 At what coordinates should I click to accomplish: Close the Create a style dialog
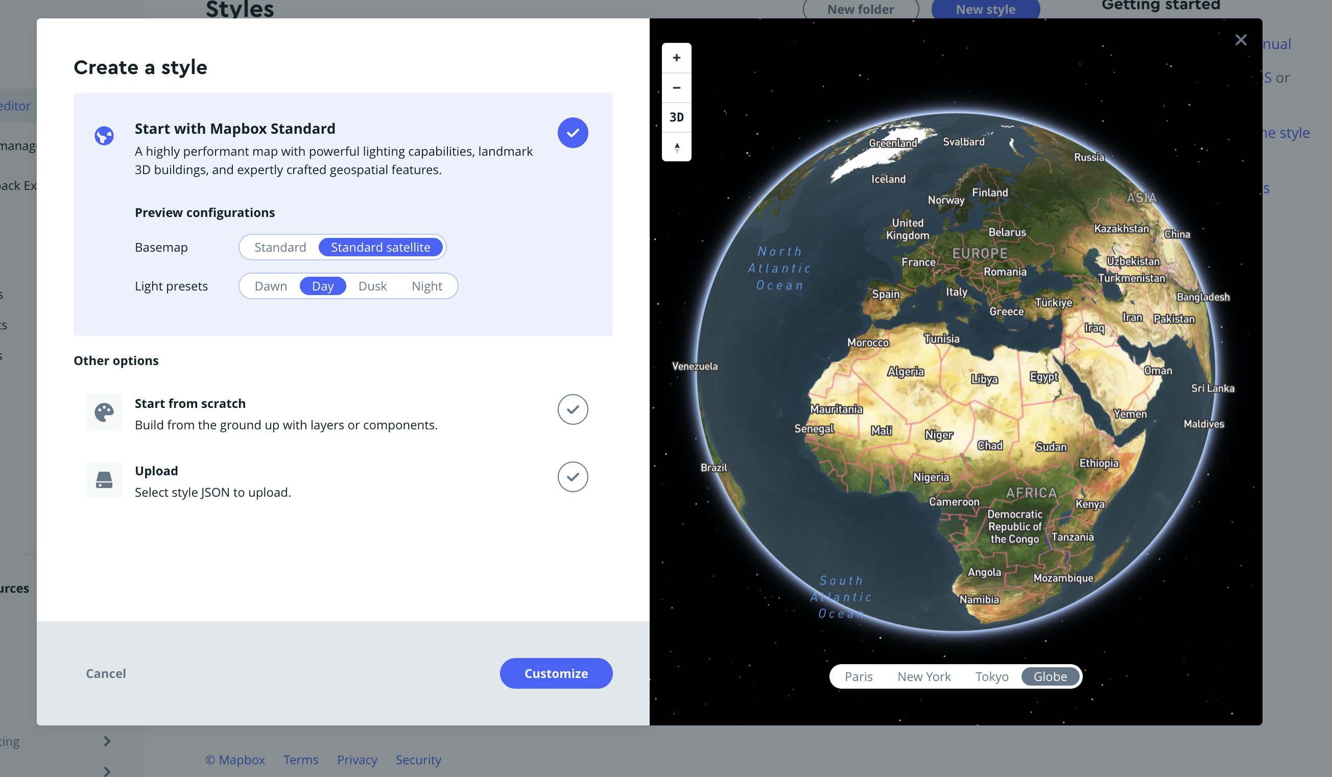coord(1240,40)
